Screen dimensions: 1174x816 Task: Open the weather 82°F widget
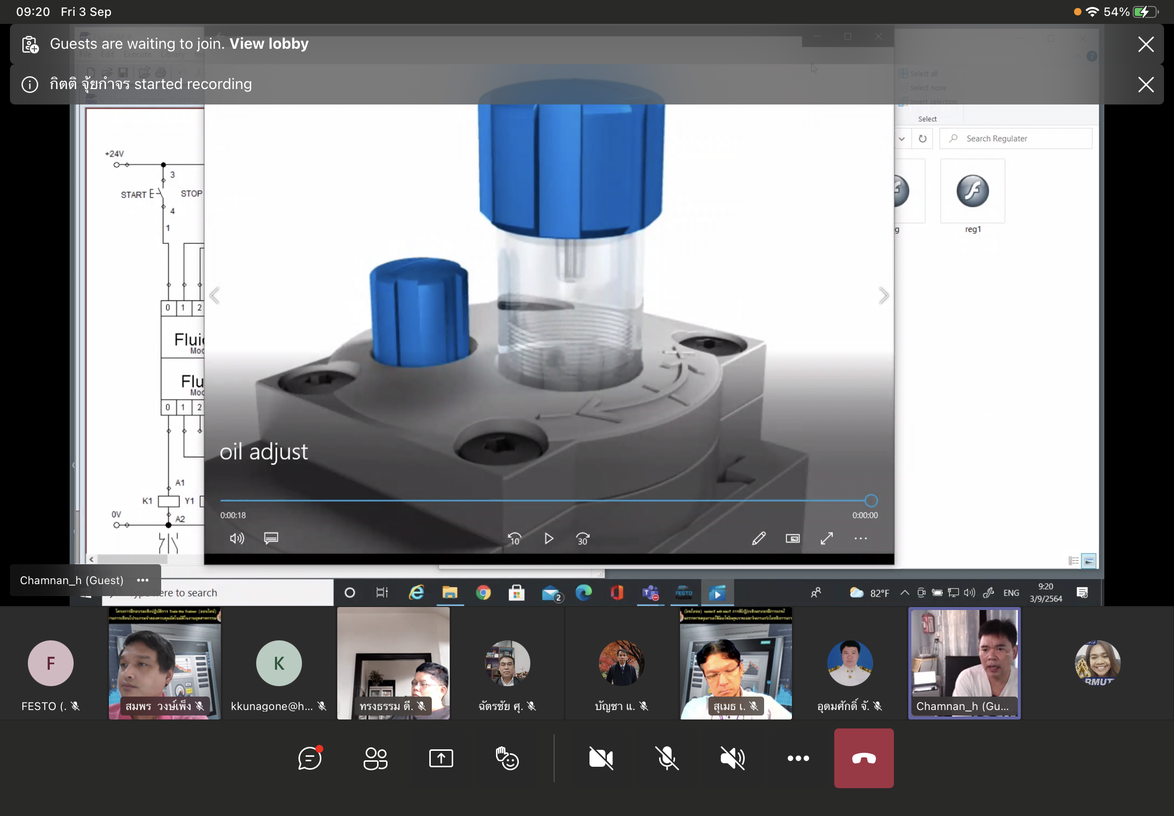(869, 593)
